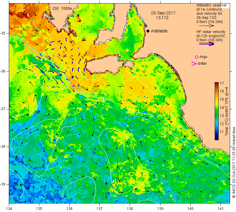
Task: Click the red-blue HF radar legend arrow
Action: [206, 44]
